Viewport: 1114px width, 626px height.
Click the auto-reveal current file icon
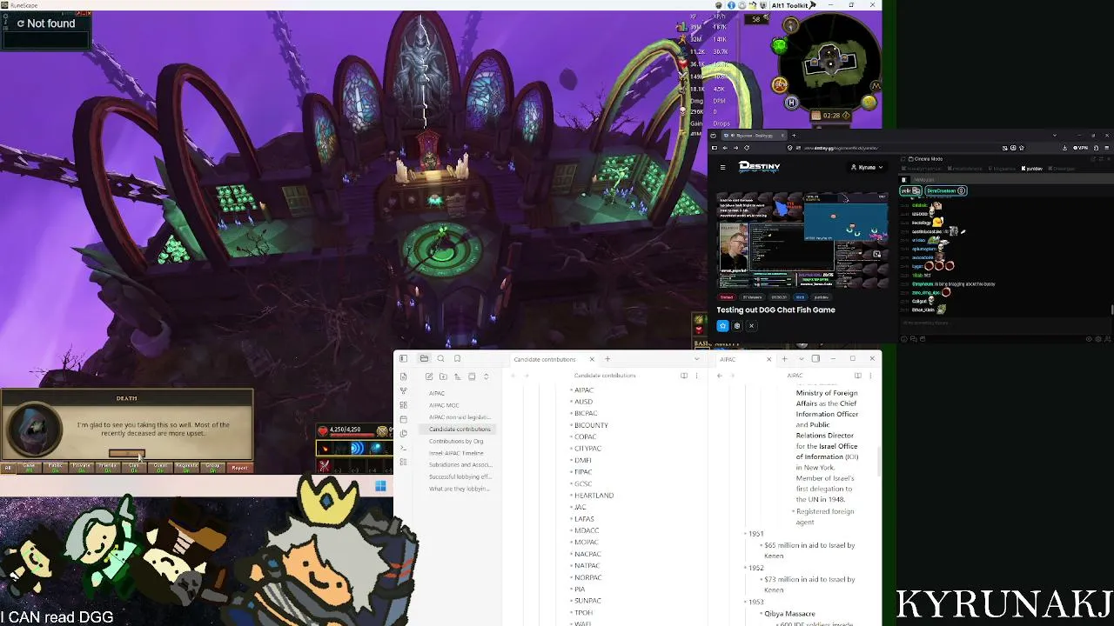pyautogui.click(x=472, y=376)
